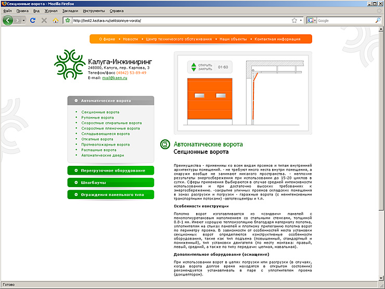Open the Закладки menu
The height and width of the screenshot is (289, 385).
coord(70,10)
